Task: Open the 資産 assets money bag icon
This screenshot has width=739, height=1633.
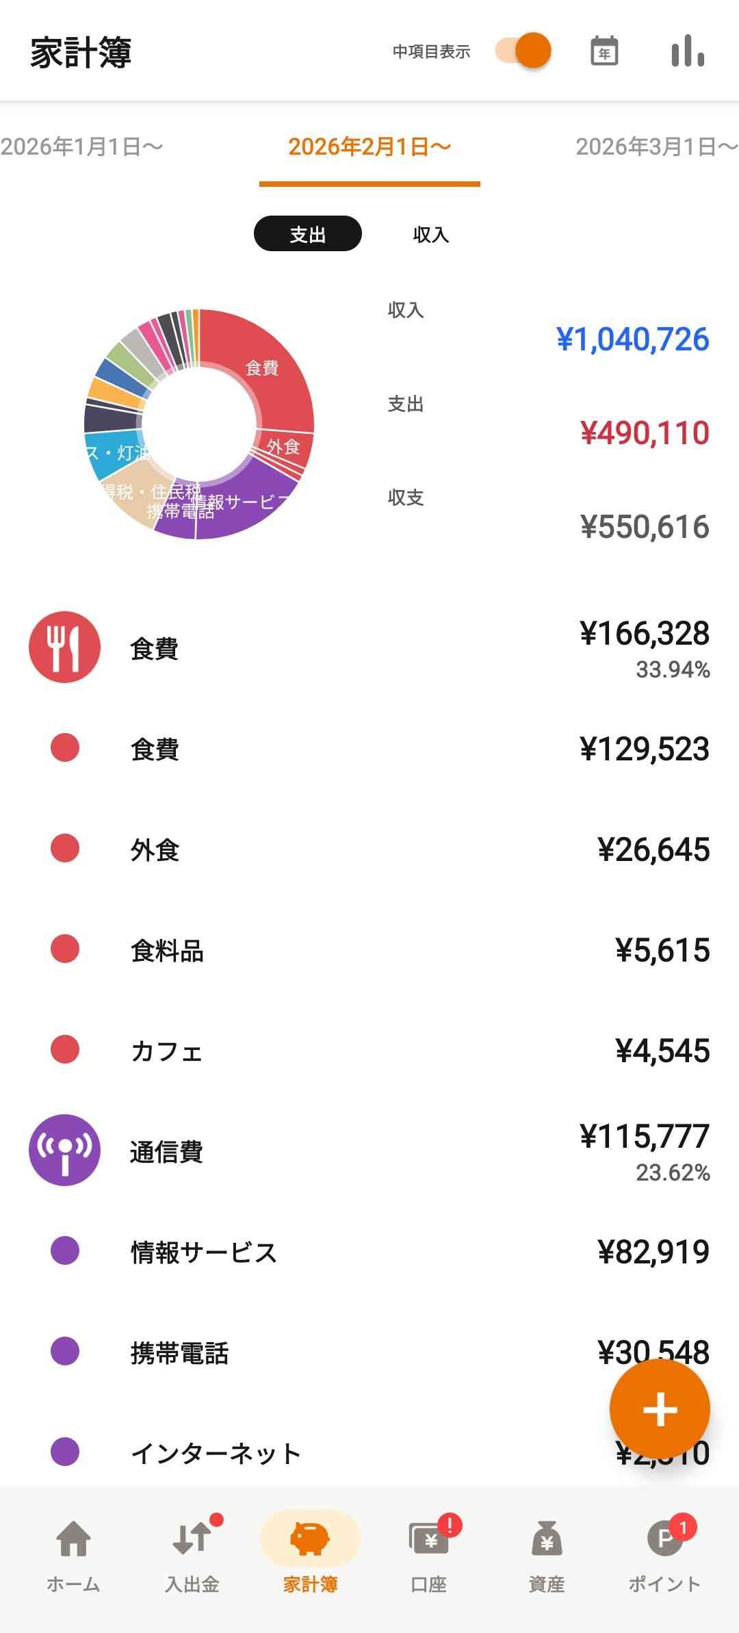Action: [547, 1552]
